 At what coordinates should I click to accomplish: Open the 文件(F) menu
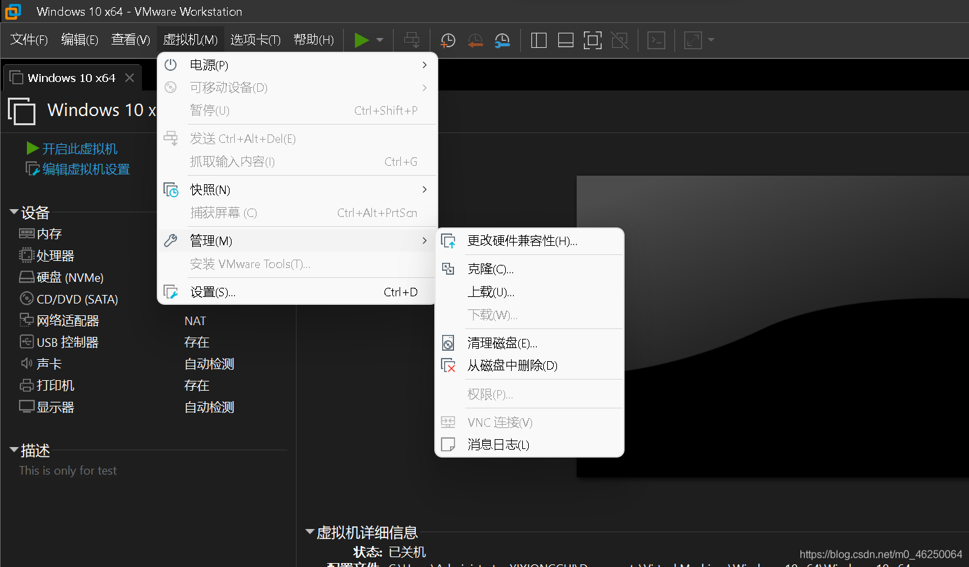(x=29, y=39)
